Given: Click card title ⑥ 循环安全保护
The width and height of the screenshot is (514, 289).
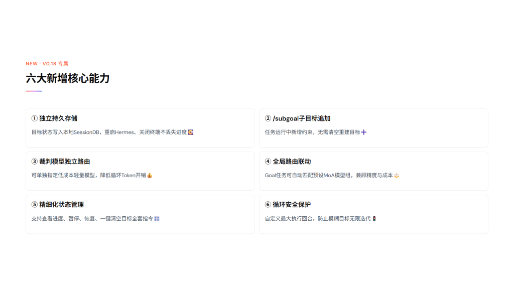Looking at the screenshot, I should coord(288,205).
